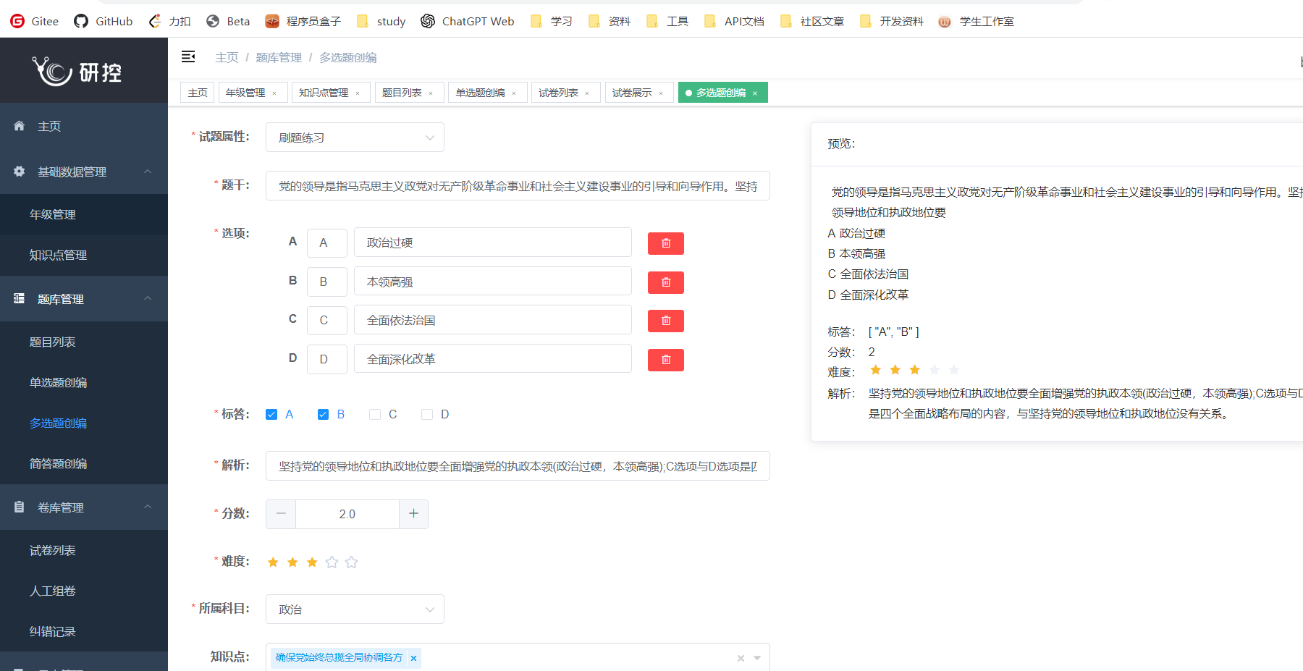
Task: Open the 学生工作室 bookmark
Action: (x=976, y=21)
